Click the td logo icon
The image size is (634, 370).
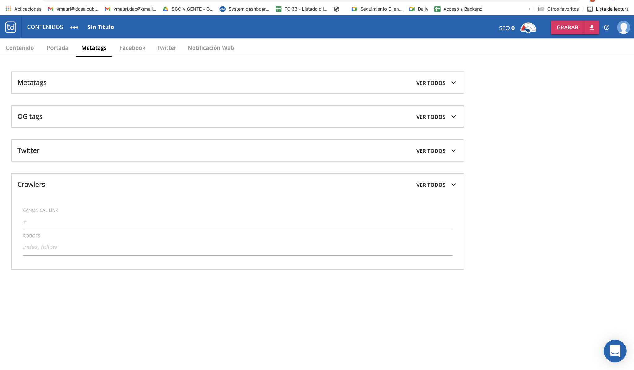pos(11,27)
